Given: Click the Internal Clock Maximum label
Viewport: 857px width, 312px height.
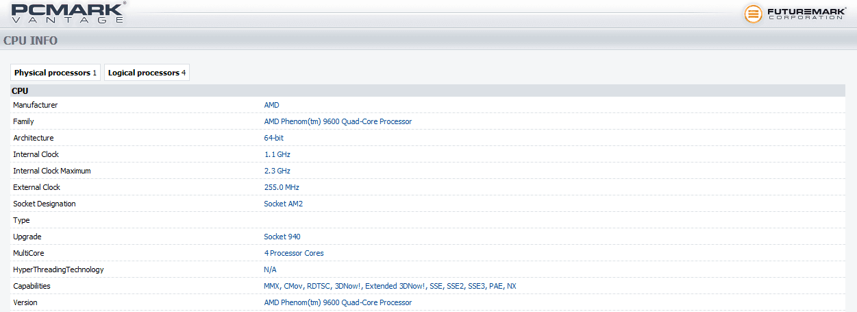Looking at the screenshot, I should point(52,171).
